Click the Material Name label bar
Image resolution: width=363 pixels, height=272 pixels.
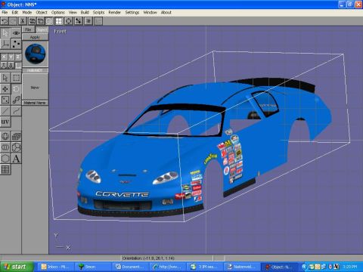tap(35, 103)
